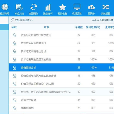Click the lock icon for 财务会计基础
The height and width of the screenshot is (114, 114).
coord(14,100)
